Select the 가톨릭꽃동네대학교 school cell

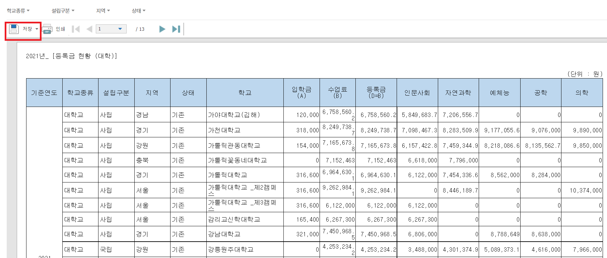click(x=245, y=160)
